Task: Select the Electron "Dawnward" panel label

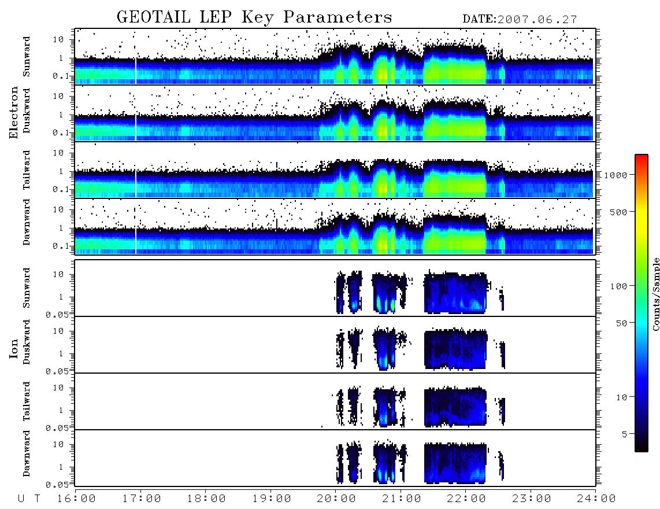Action: coord(27,222)
